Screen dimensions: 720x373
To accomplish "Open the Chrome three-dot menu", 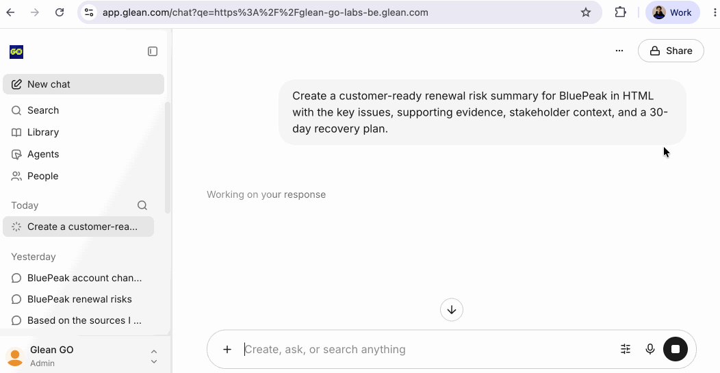I will (x=715, y=12).
